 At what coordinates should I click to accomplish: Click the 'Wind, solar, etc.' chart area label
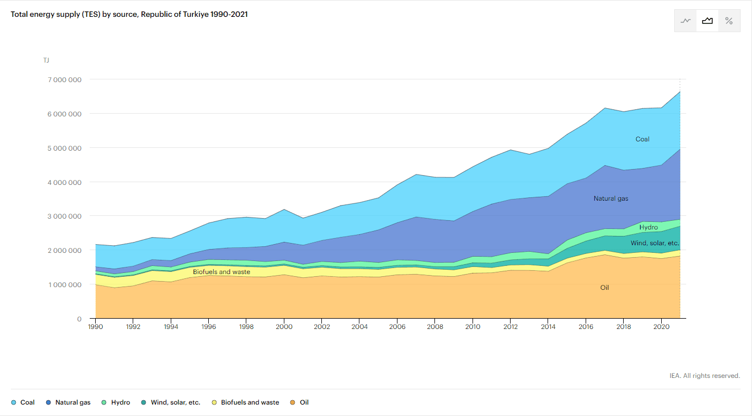pyautogui.click(x=655, y=243)
